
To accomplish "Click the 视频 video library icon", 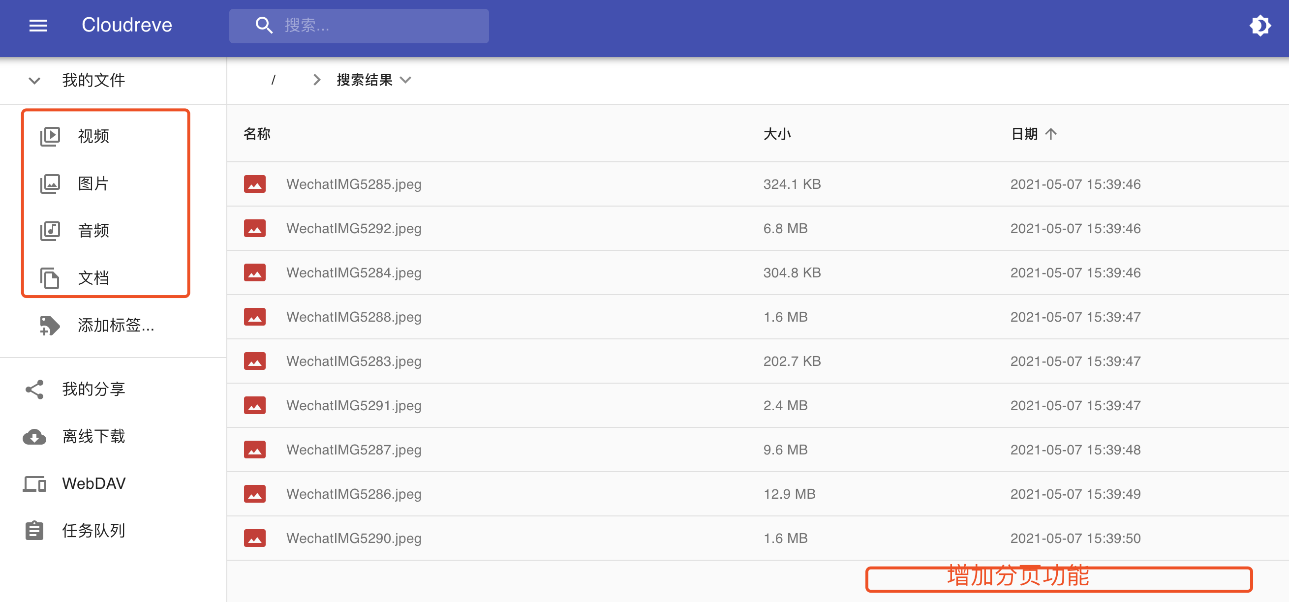I will click(x=50, y=136).
